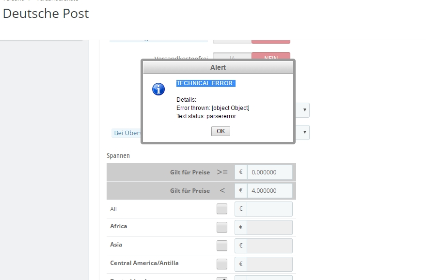This screenshot has height=280, width=426.
Task: Click the euro symbol beside the 0.000000 field
Action: point(241,172)
